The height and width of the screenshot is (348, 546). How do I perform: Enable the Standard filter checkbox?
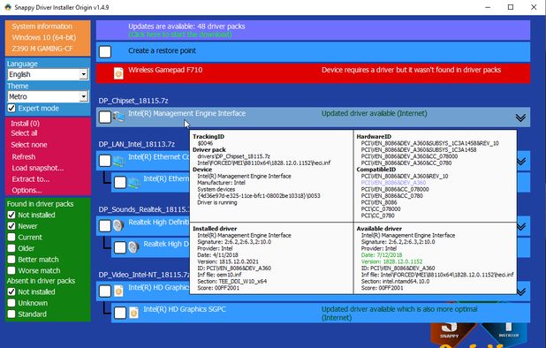[11, 314]
